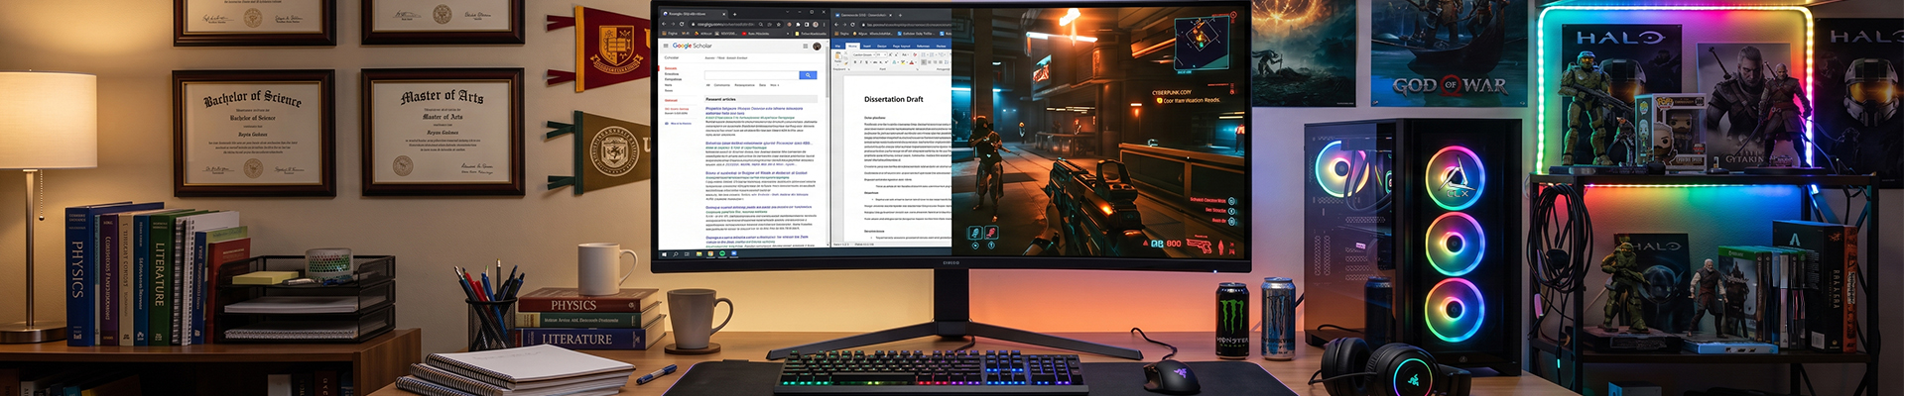Open the Google apps grid icon
This screenshot has height=396, width=1905.
click(806, 46)
